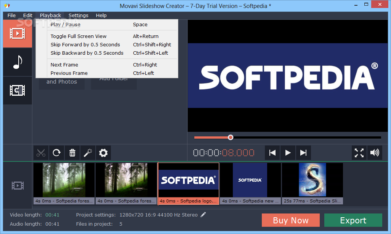Select the Softpedia logo clip thumbnail
Image resolution: width=391 pixels, height=234 pixels.
(x=189, y=184)
